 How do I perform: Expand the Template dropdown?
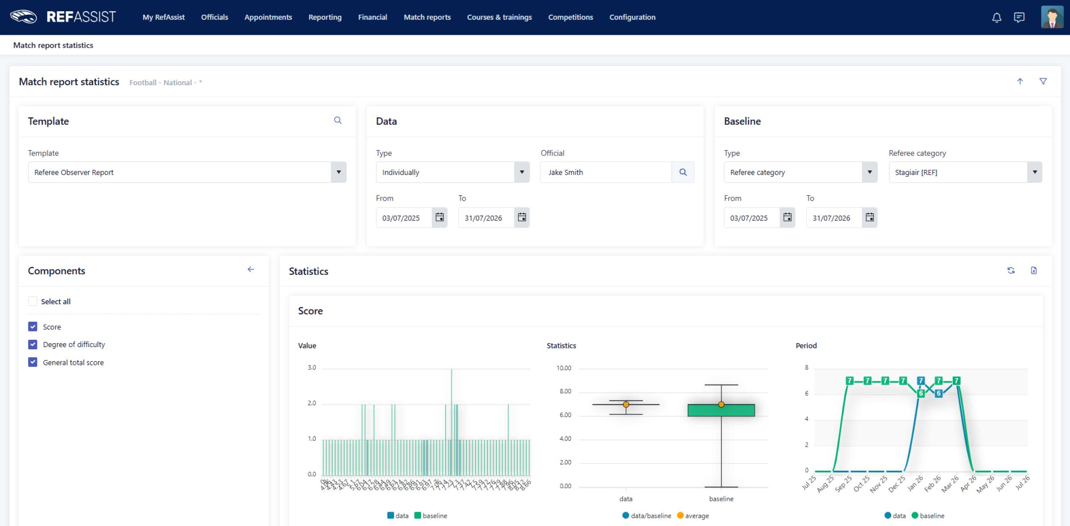(338, 172)
